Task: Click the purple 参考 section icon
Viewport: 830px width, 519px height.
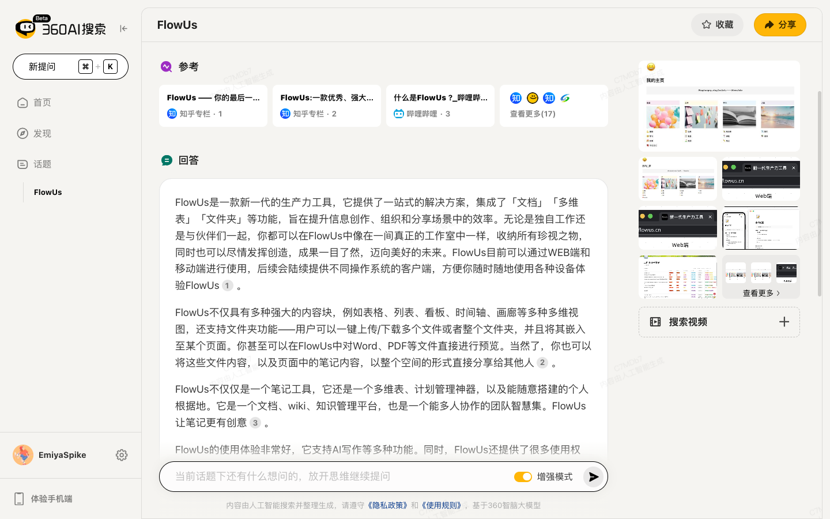Action: pos(167,66)
